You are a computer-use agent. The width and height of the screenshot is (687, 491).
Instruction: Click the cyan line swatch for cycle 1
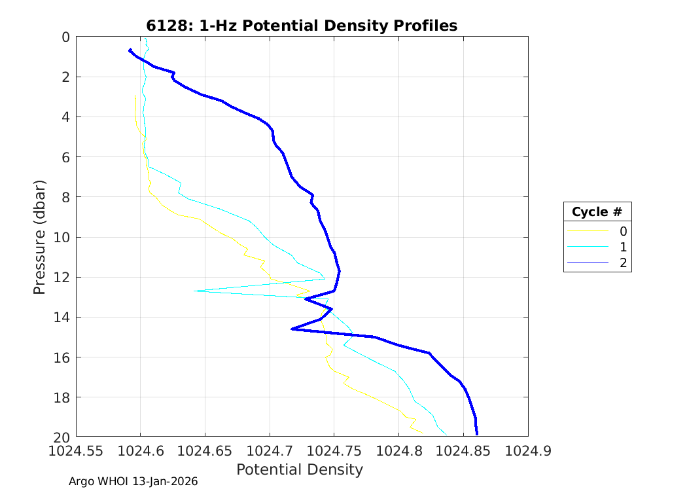click(586, 247)
